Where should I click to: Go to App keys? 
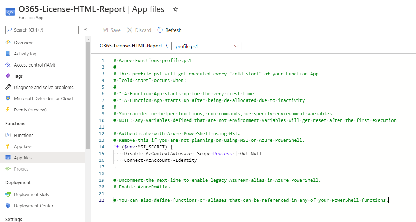[x=23, y=146]
